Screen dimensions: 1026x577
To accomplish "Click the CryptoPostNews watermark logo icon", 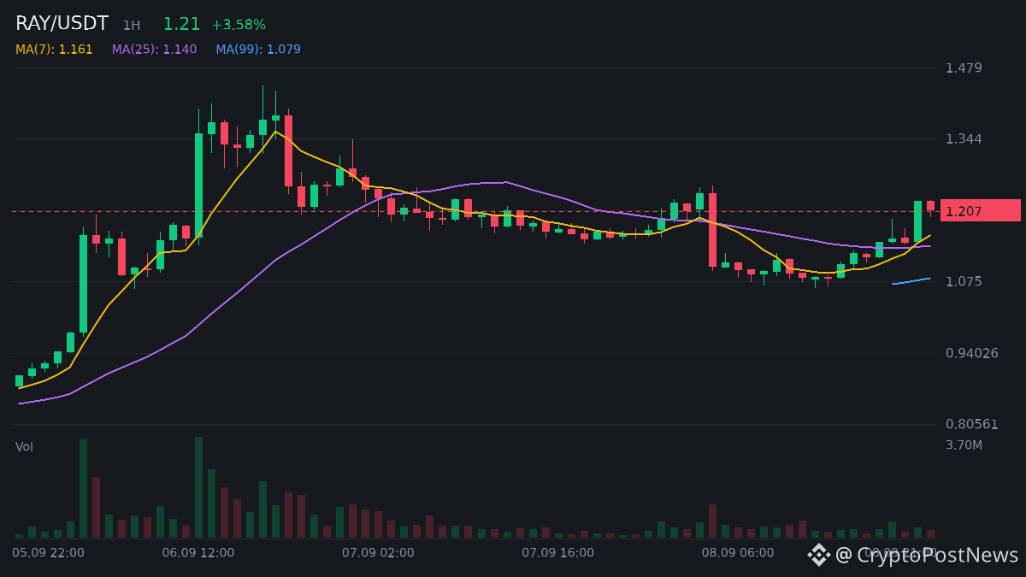I will coord(819,555).
